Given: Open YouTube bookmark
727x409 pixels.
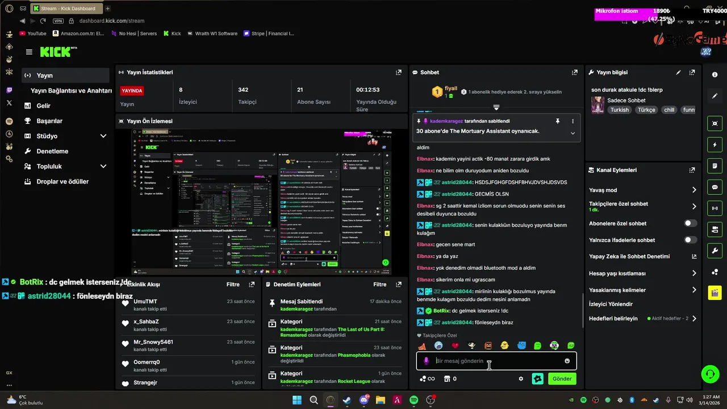Looking at the screenshot, I should point(33,34).
